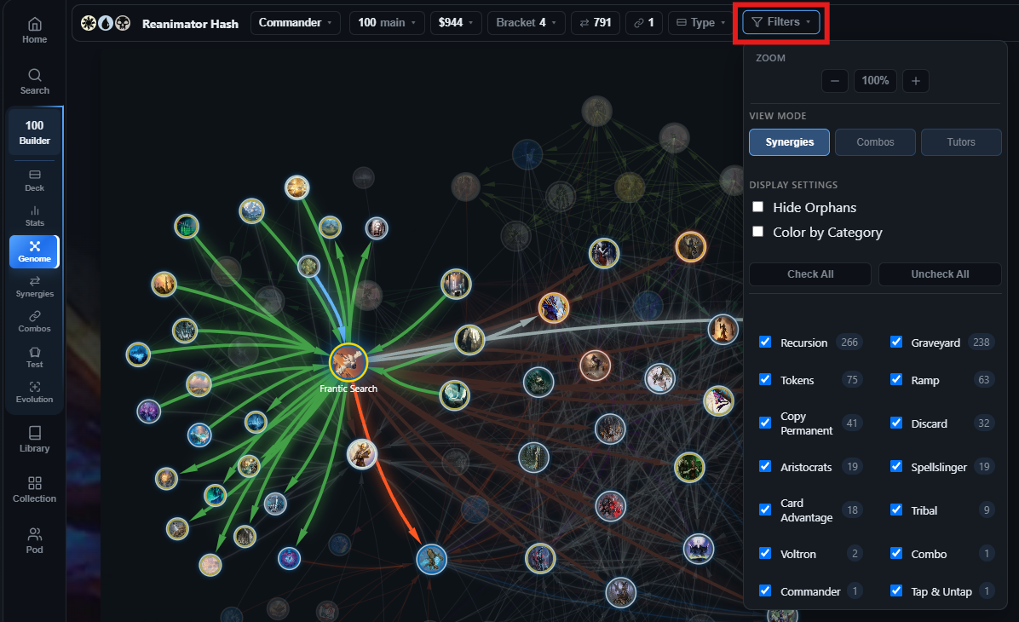Open the Commander format dropdown
Screen dimensions: 1019x622
pyautogui.click(x=295, y=23)
